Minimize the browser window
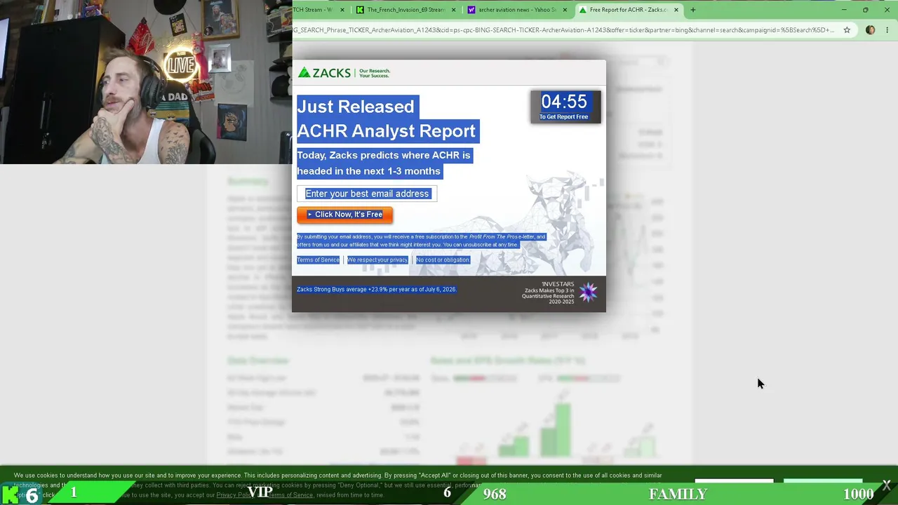 coord(844,10)
